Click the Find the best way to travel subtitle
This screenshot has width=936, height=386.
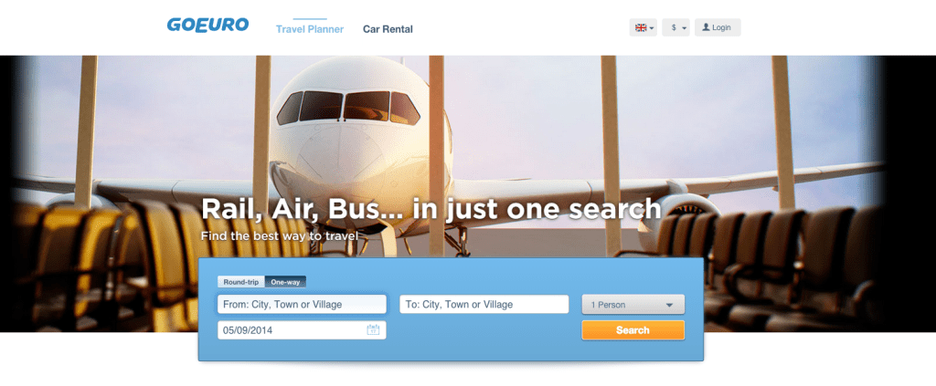coord(280,235)
